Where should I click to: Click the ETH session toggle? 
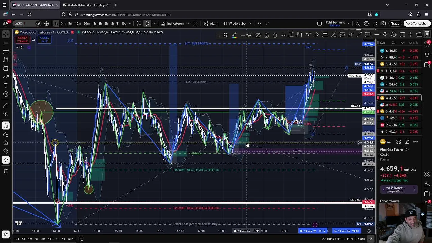tap(350, 239)
